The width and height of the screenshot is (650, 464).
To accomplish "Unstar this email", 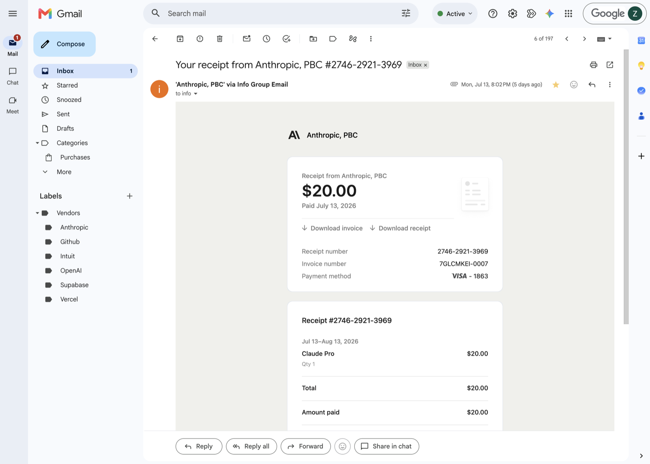I will [x=556, y=84].
